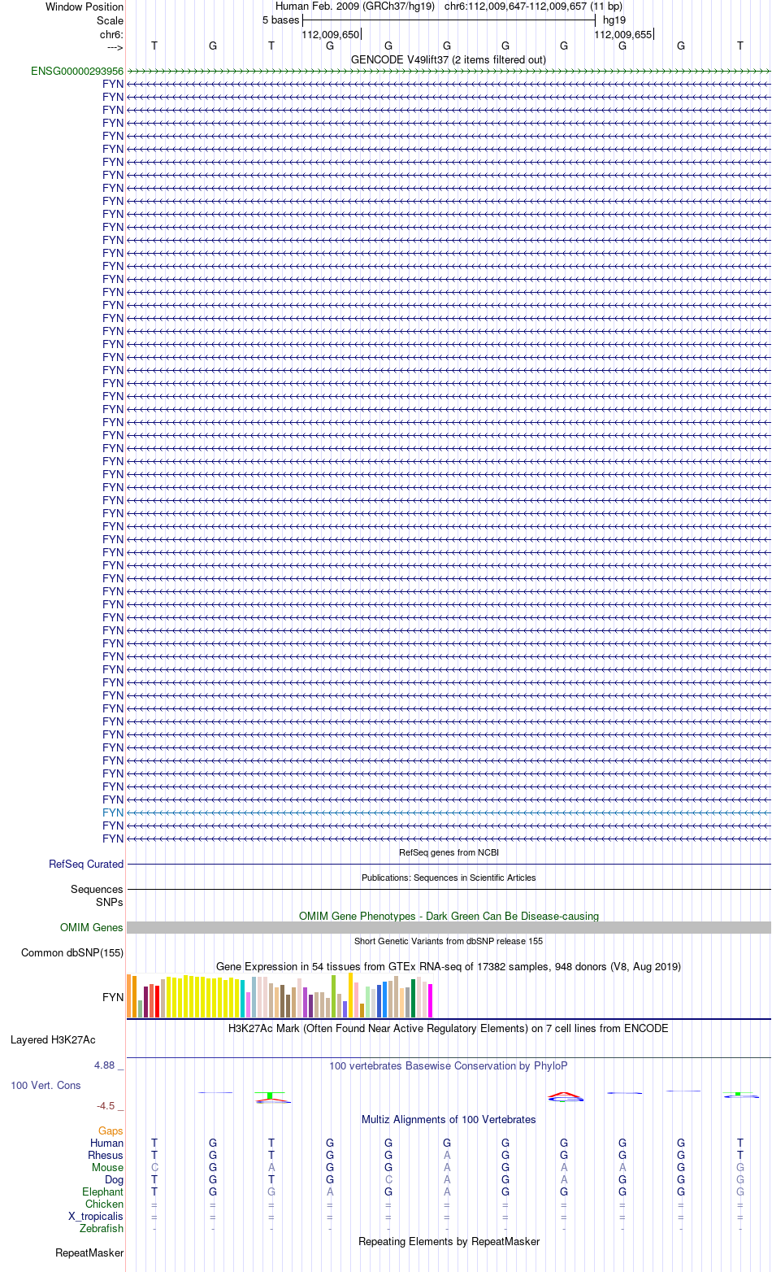
Task: Click the FYN label beside GTEx bar chart
Action: 113,997
